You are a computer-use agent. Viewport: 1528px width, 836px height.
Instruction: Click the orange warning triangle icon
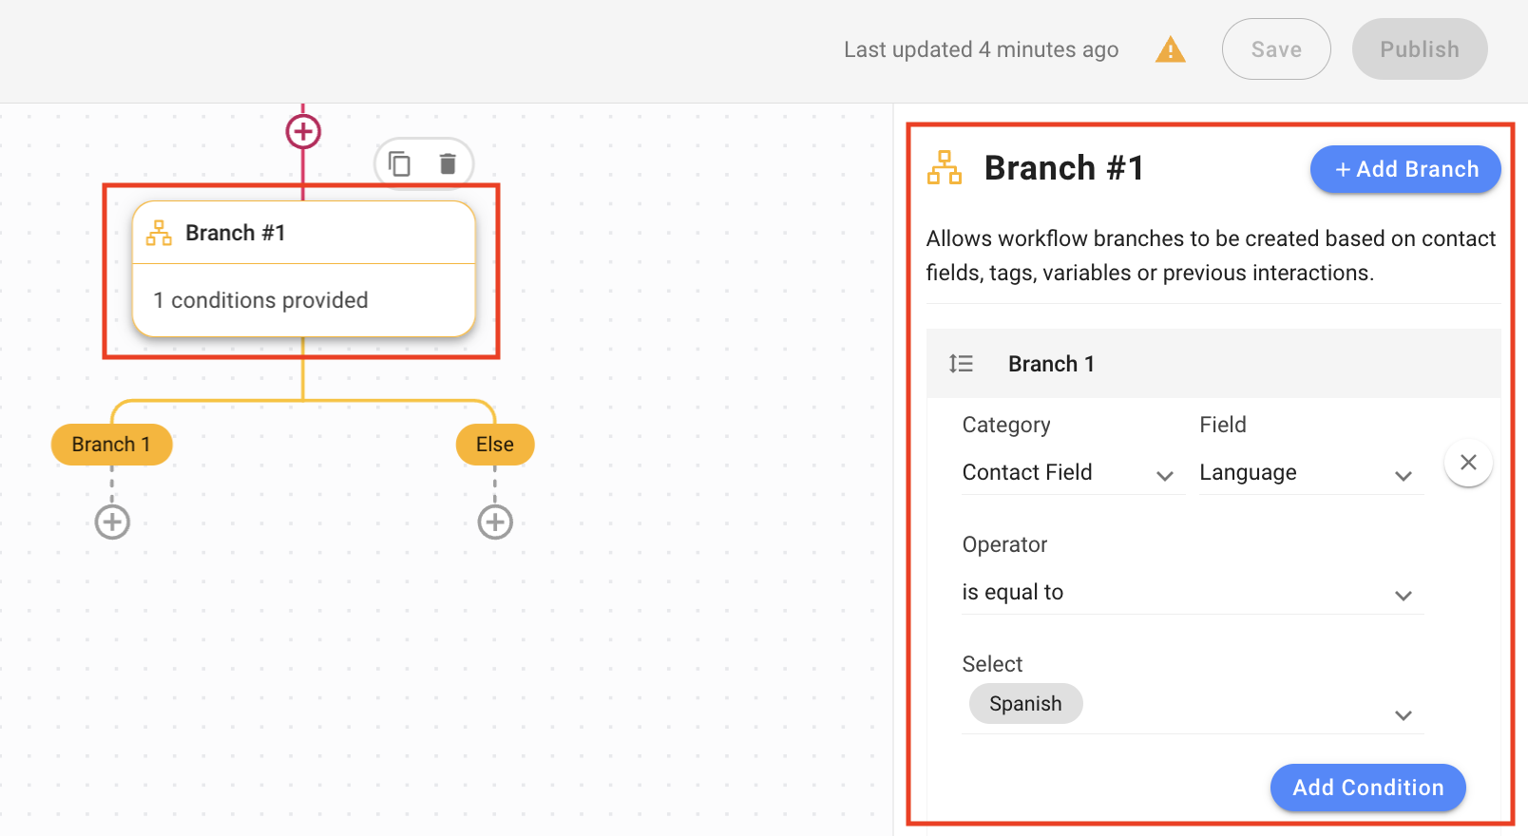1170,49
